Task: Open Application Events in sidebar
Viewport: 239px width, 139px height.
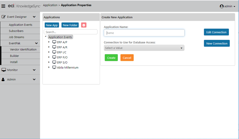Action: 20,25
